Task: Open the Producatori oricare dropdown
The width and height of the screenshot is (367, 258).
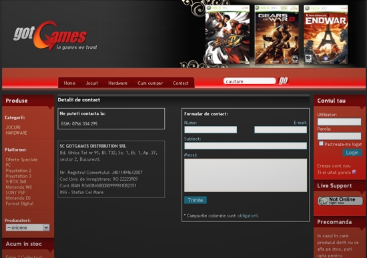Action: point(27,227)
